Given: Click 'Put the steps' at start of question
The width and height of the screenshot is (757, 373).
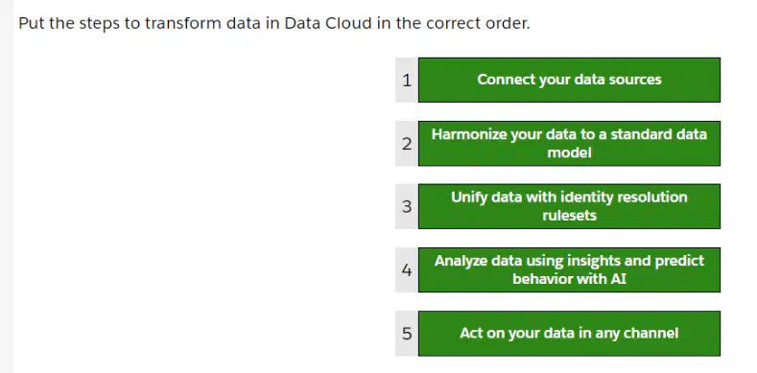Looking at the screenshot, I should (x=69, y=23).
